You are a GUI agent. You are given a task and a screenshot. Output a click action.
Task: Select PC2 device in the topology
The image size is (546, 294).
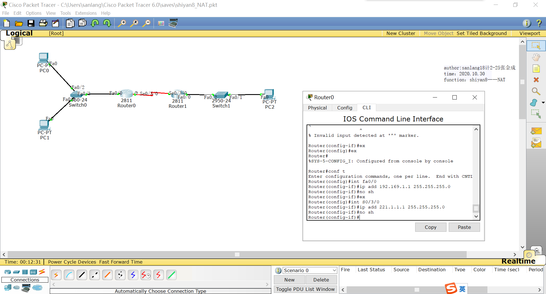(x=269, y=94)
